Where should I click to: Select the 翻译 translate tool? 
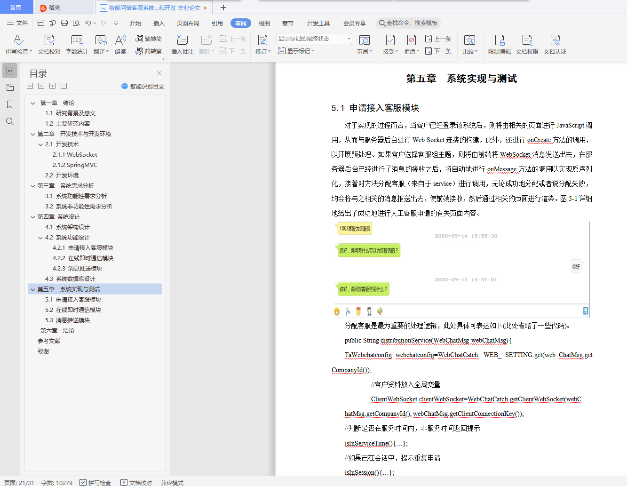100,44
